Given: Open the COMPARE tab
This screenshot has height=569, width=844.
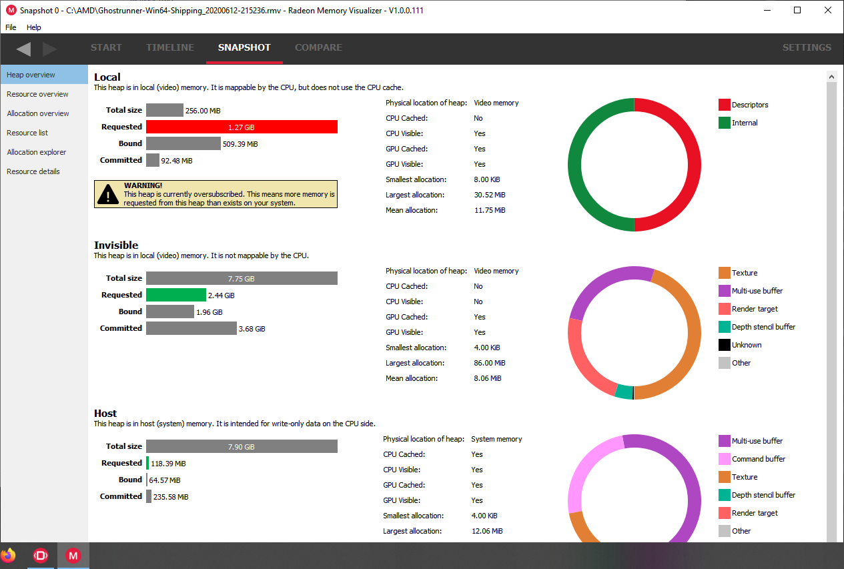Looking at the screenshot, I should pyautogui.click(x=318, y=47).
